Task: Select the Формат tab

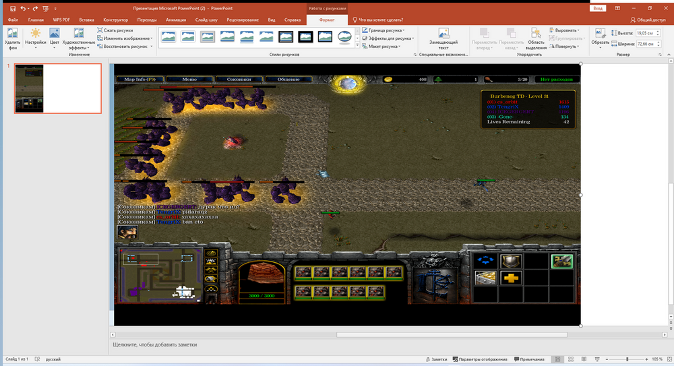Action: [x=327, y=20]
